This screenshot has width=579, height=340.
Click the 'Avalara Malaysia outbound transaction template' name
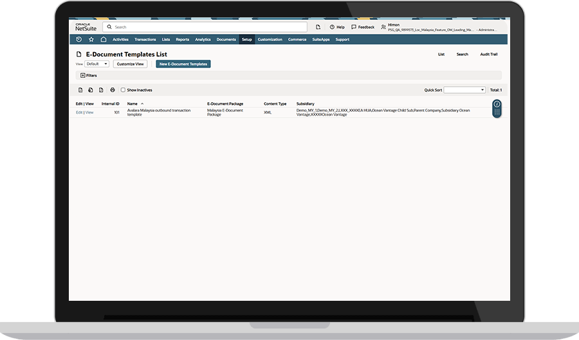tap(159, 112)
